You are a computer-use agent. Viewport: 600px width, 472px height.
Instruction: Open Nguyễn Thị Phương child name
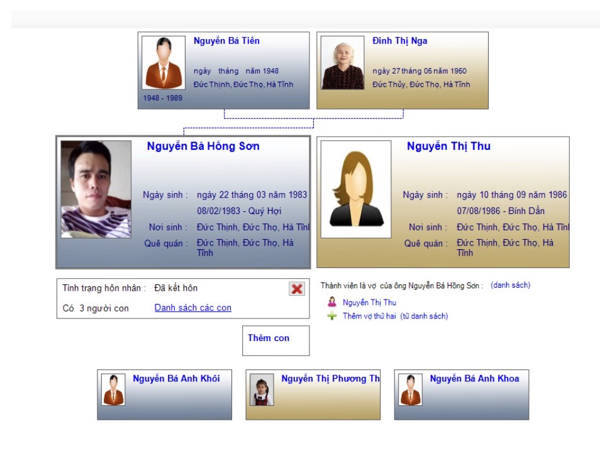331,379
